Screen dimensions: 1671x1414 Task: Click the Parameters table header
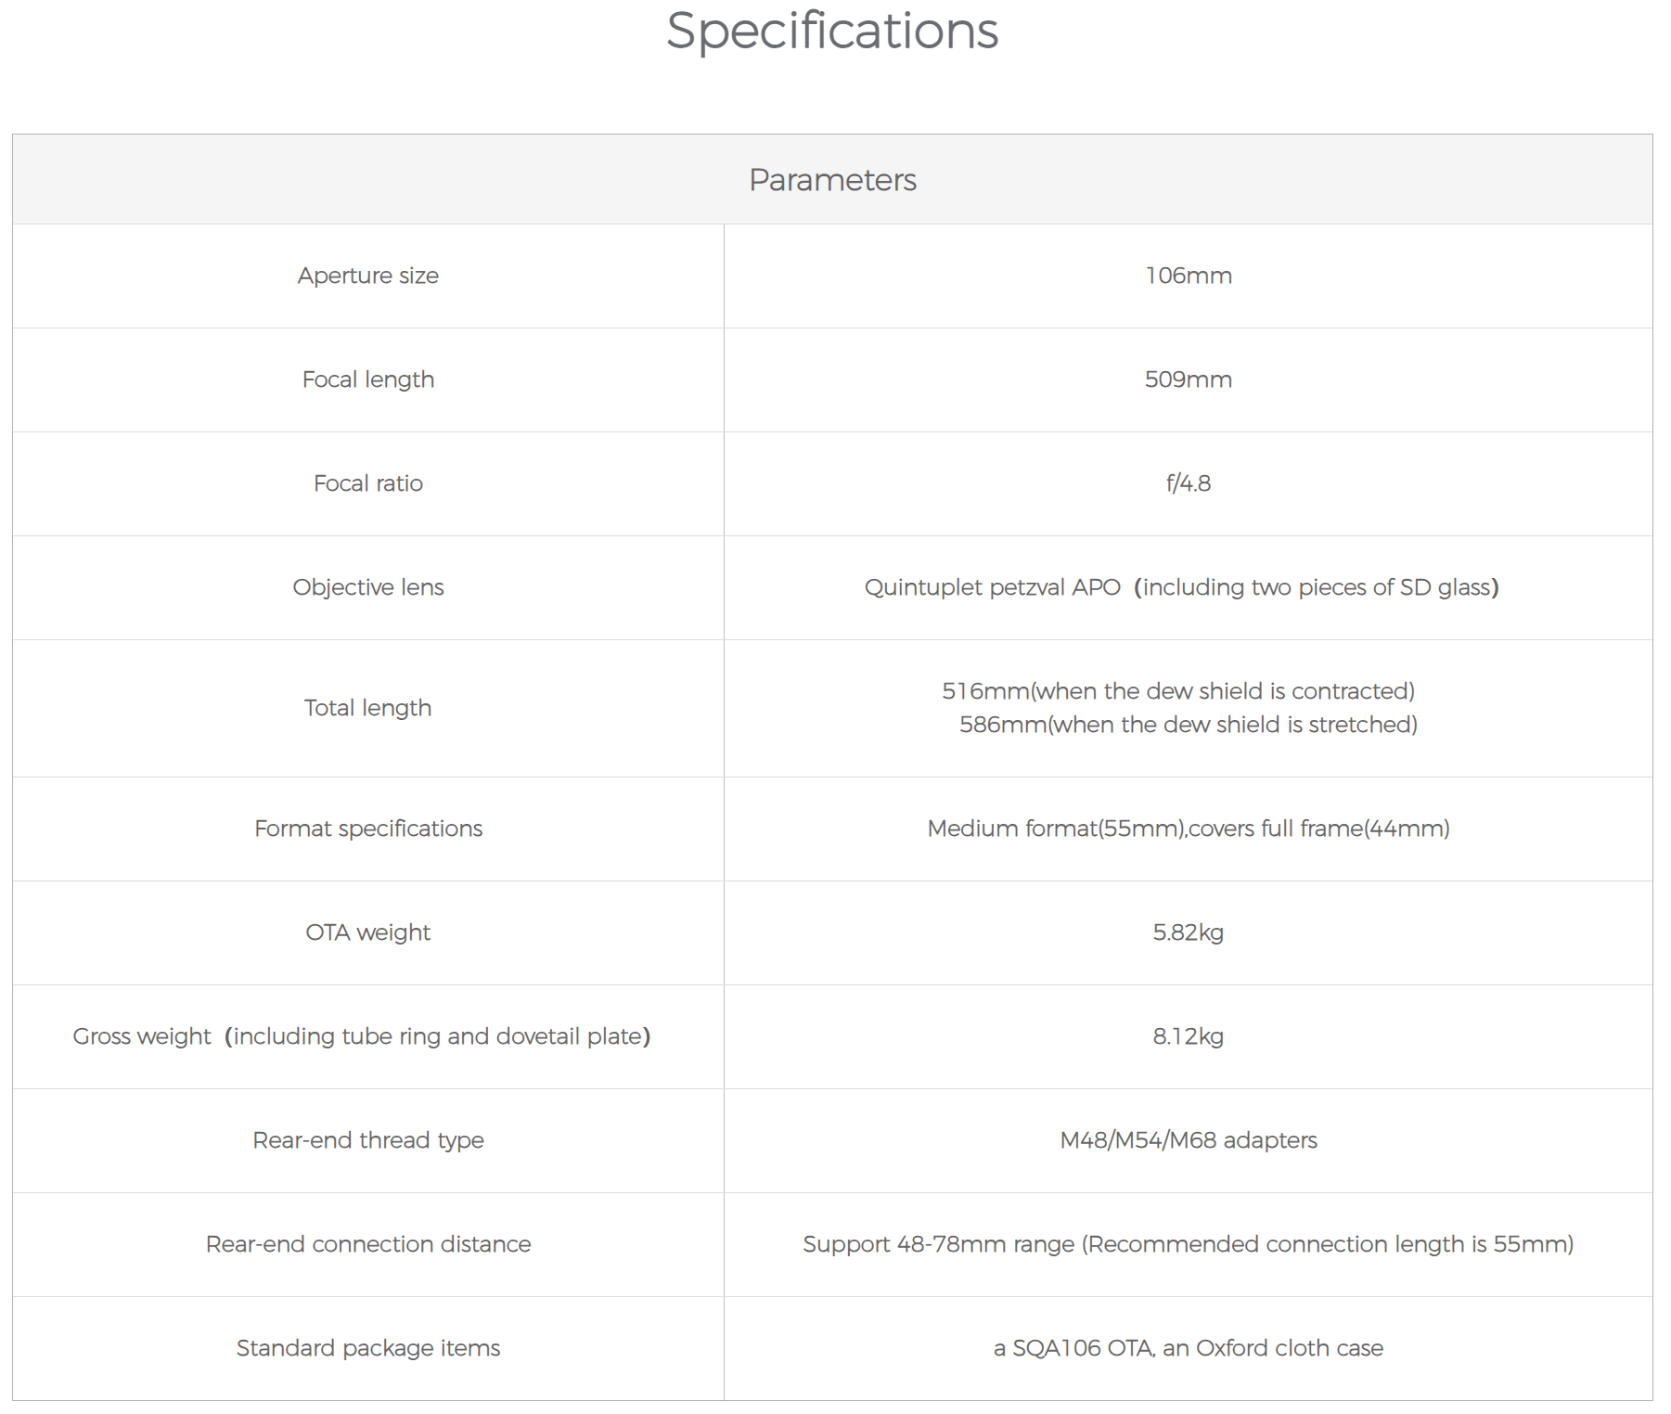[832, 180]
